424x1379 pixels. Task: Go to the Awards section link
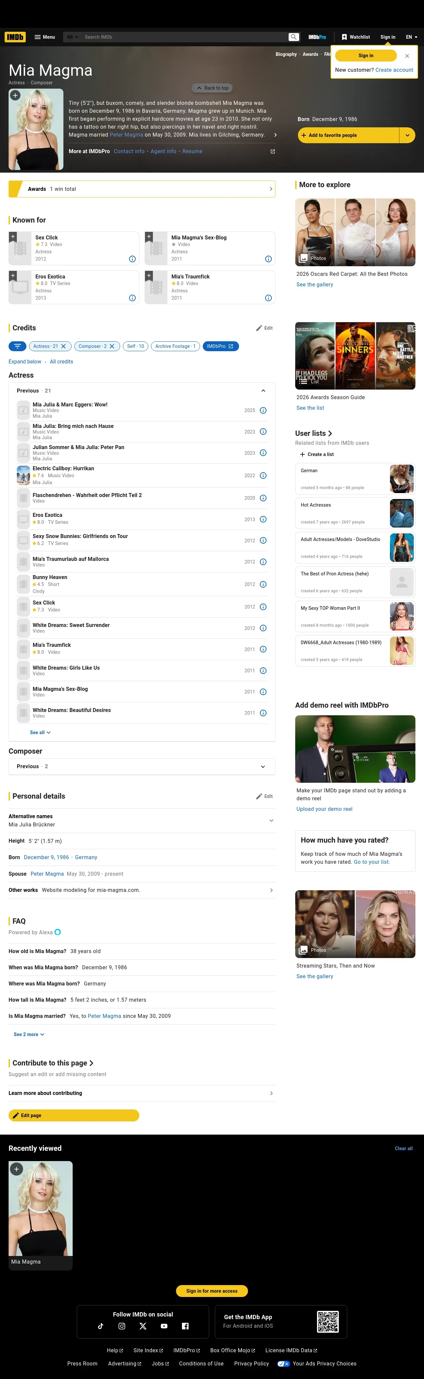click(x=310, y=54)
